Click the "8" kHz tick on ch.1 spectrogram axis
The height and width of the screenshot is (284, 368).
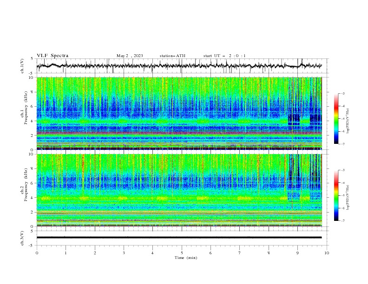coord(33,92)
